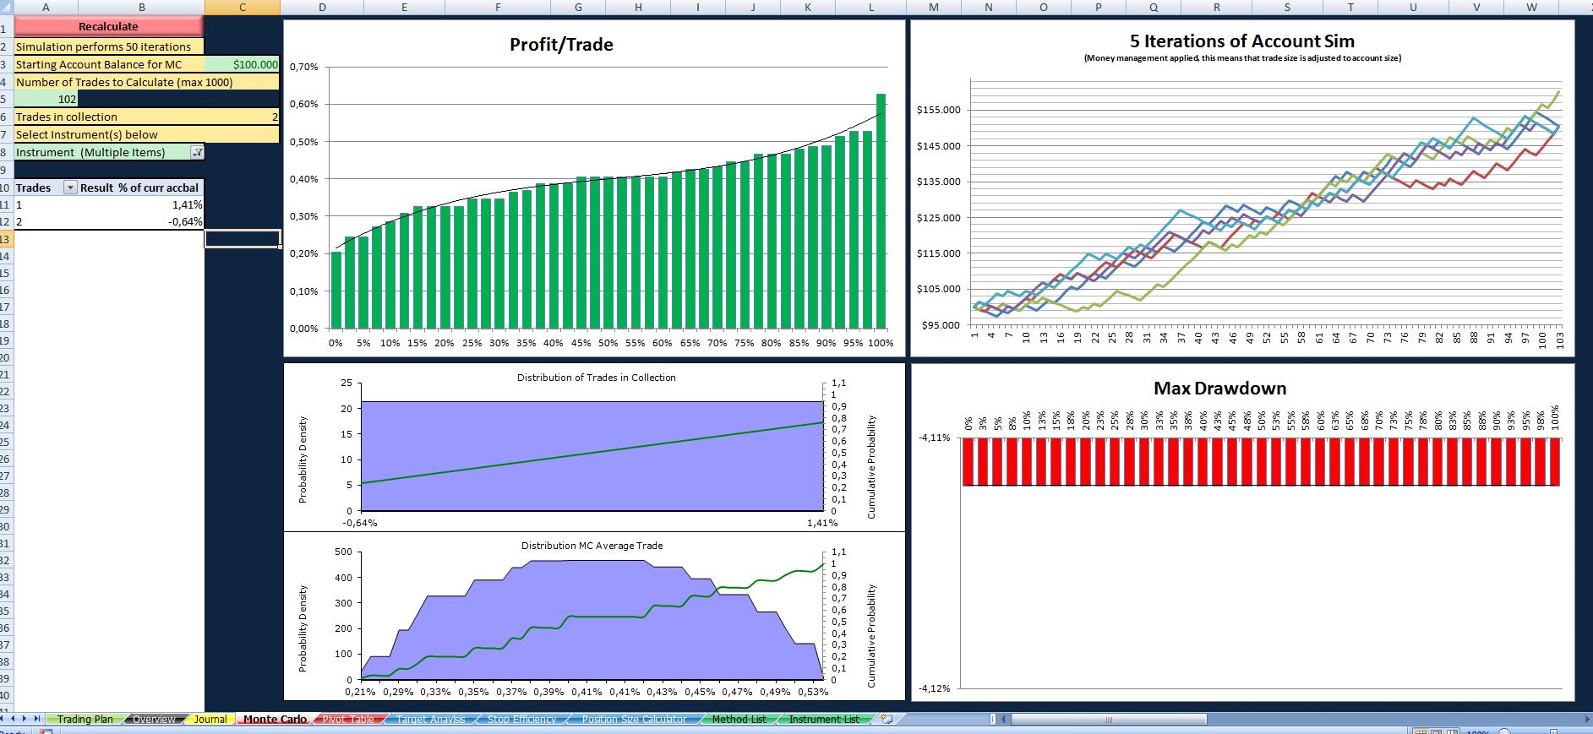Open the Instrument List sheet tab
1593x734 pixels.
click(823, 719)
